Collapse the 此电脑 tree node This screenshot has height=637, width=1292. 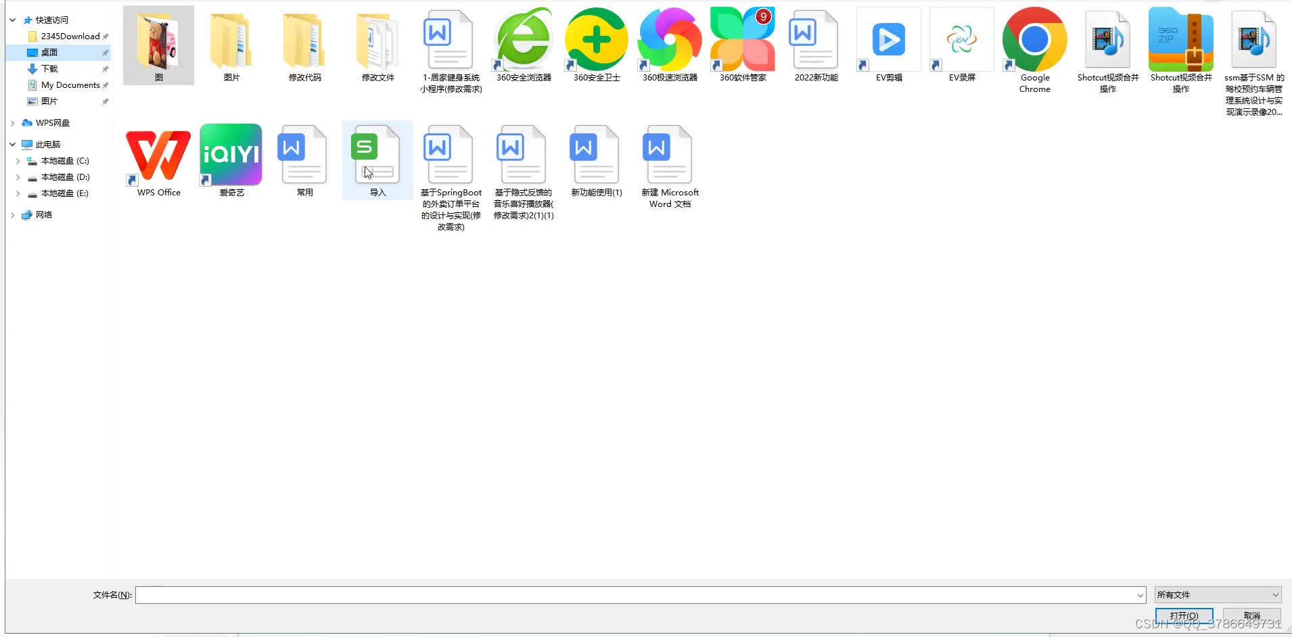click(13, 145)
